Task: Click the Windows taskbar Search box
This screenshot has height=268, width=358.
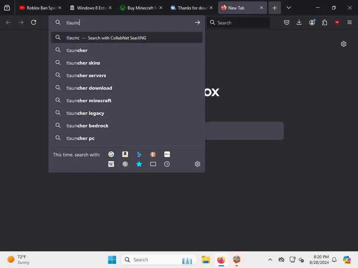Action: [159, 260]
